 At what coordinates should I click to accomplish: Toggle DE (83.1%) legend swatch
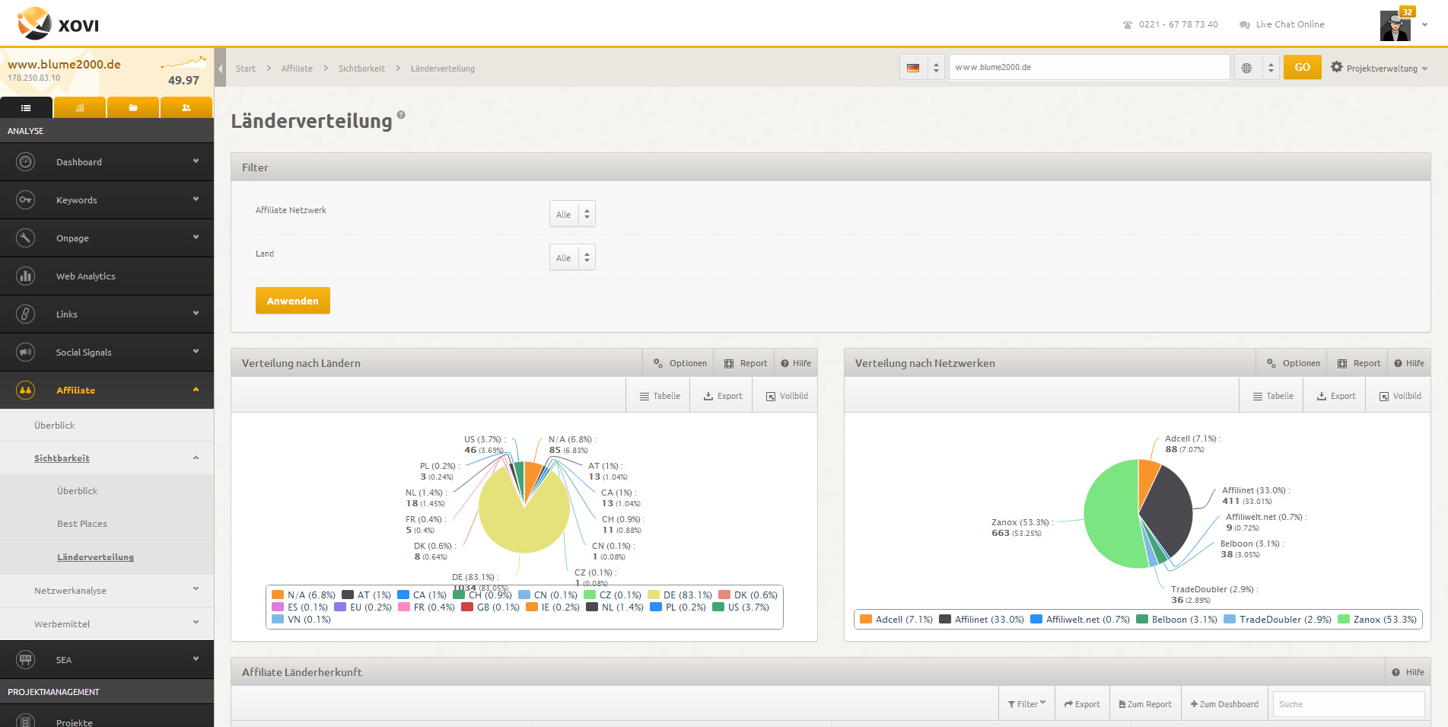click(x=654, y=595)
